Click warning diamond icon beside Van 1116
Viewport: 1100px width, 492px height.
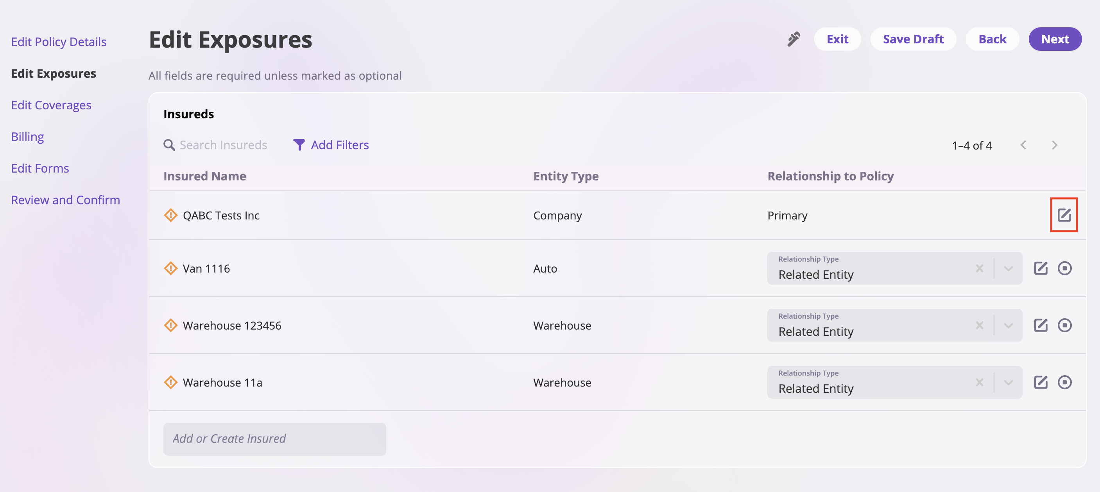(170, 268)
